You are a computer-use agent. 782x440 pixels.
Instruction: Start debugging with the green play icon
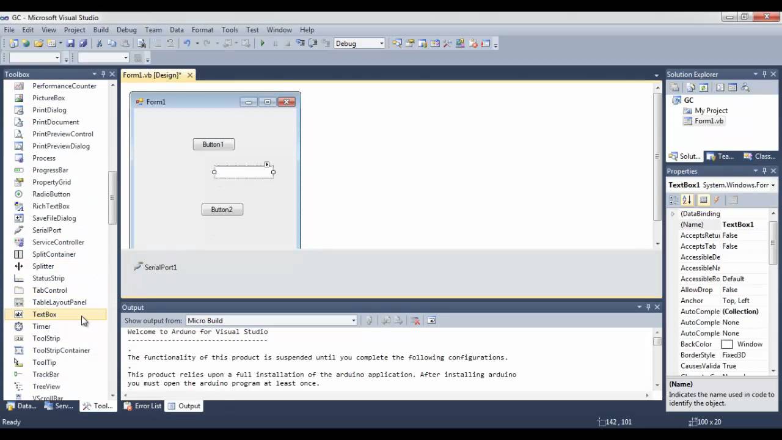[x=263, y=43]
